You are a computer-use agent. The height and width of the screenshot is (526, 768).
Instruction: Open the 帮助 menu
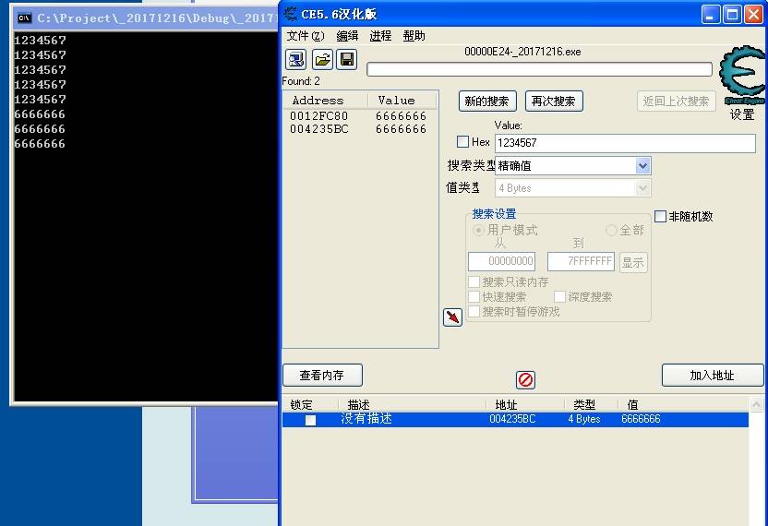tap(414, 36)
